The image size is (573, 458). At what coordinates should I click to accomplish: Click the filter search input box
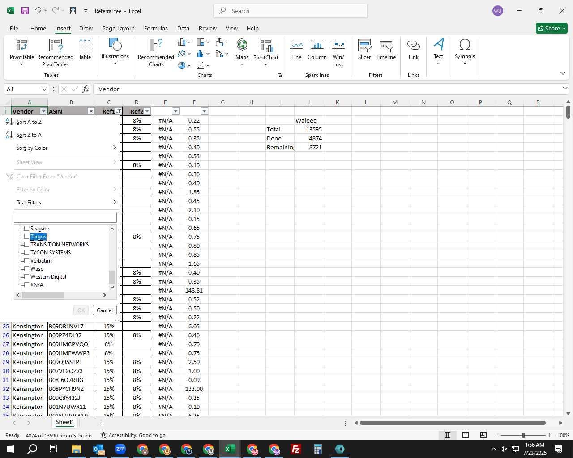(65, 217)
